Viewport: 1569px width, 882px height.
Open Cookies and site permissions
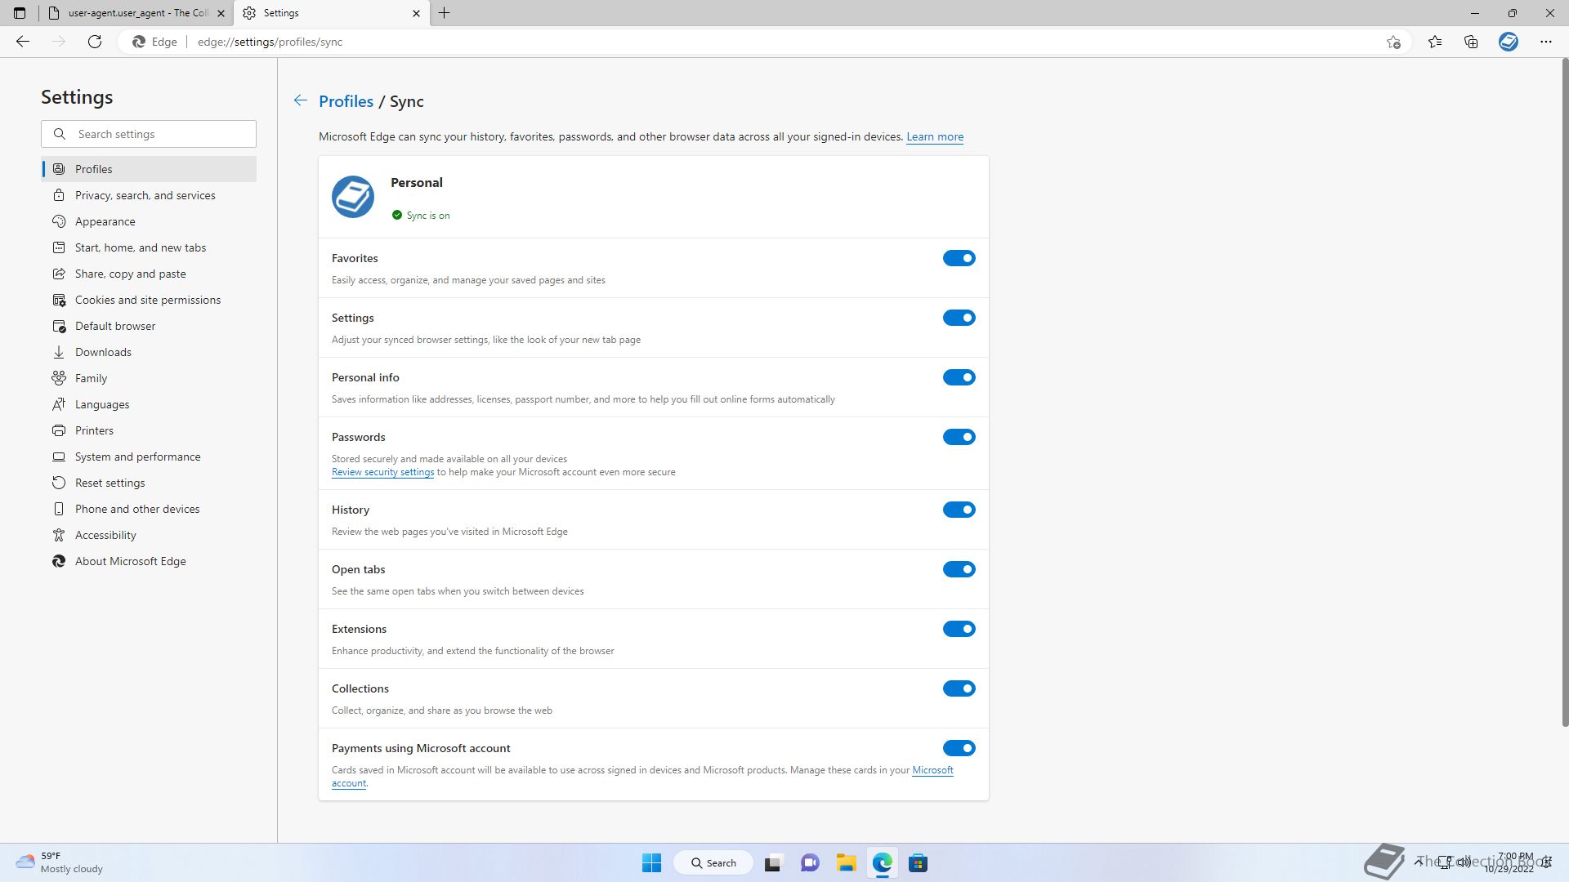point(149,300)
